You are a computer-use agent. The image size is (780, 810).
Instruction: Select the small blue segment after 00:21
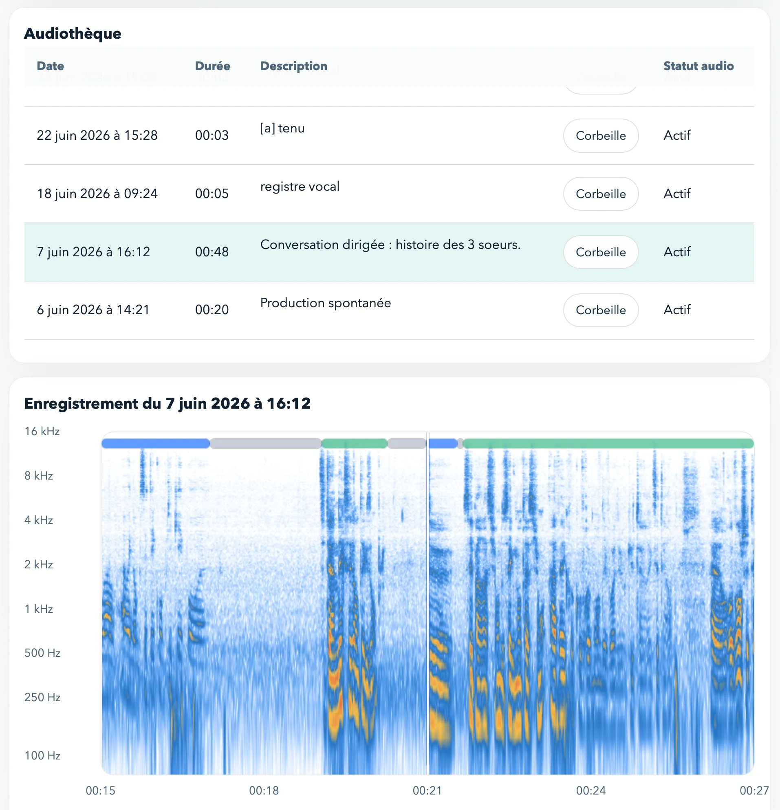pyautogui.click(x=443, y=443)
